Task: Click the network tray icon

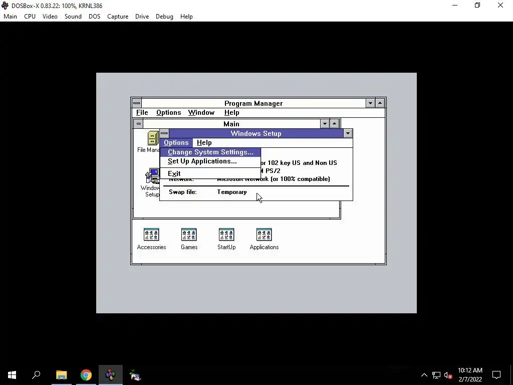Action: point(436,375)
